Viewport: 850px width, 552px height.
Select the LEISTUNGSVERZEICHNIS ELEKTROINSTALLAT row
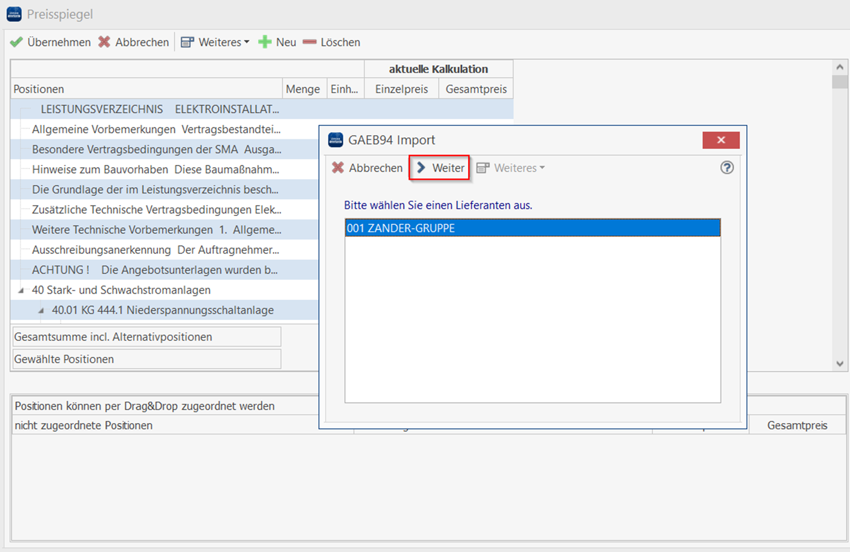tap(160, 109)
